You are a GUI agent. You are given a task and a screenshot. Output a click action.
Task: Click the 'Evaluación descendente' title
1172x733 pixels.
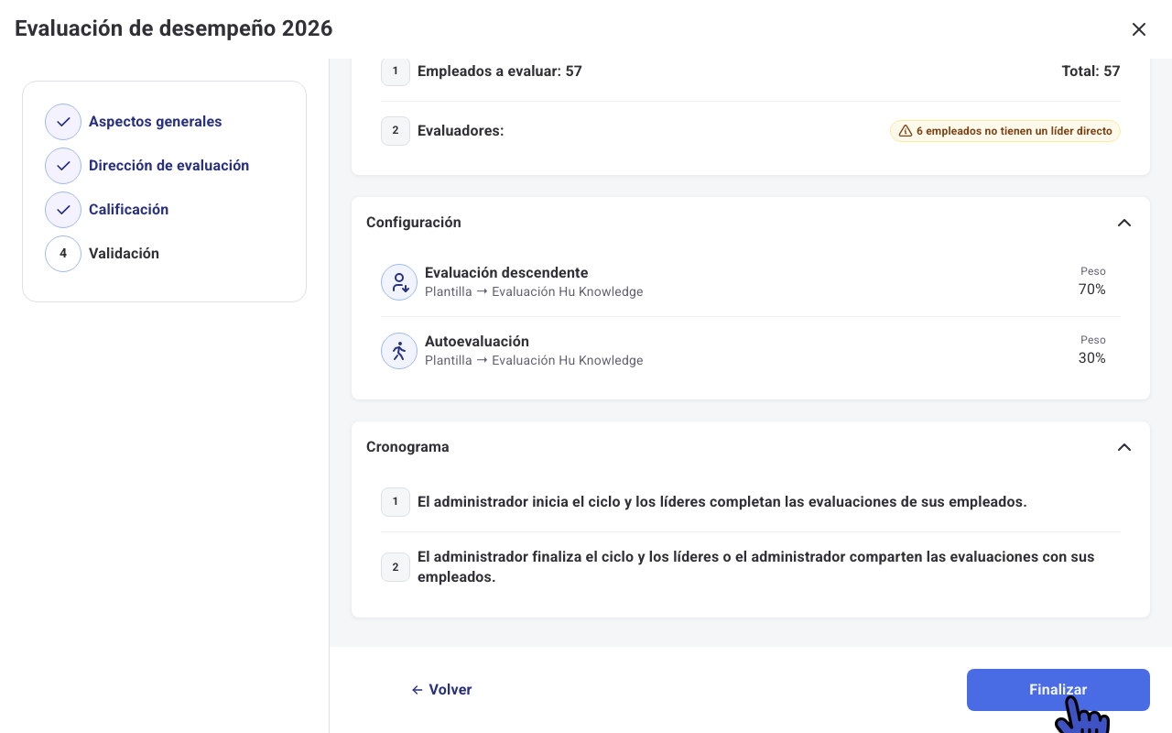pyautogui.click(x=506, y=273)
